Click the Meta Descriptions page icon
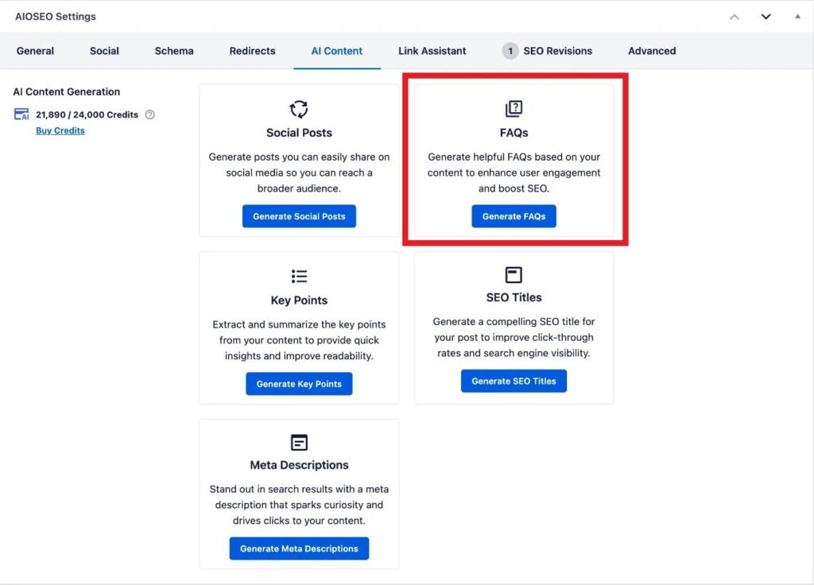This screenshot has height=585, width=814. click(299, 441)
